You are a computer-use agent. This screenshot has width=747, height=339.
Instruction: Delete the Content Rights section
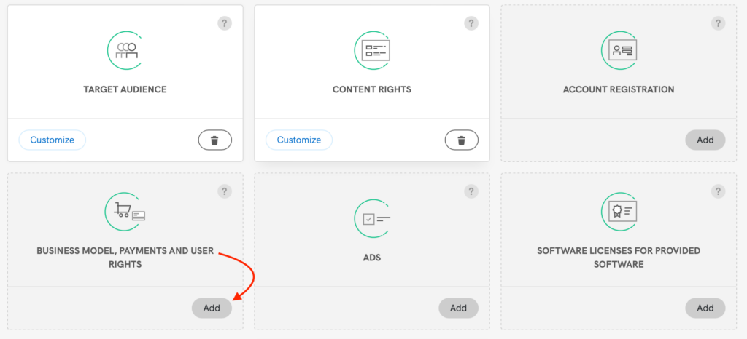[461, 140]
